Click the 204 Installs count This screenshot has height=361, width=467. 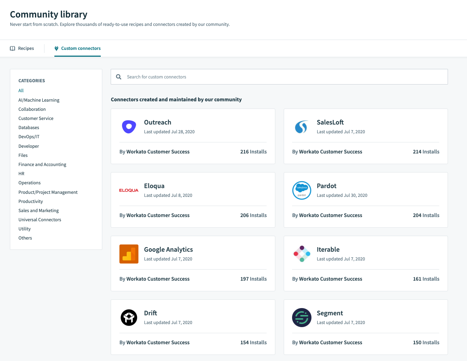[x=426, y=215]
